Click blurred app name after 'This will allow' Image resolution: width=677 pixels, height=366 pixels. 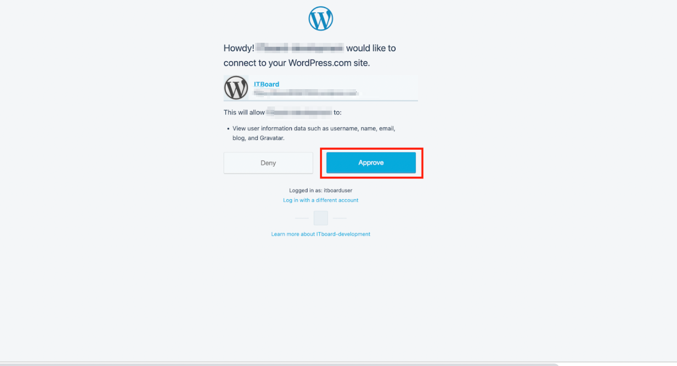pyautogui.click(x=299, y=113)
